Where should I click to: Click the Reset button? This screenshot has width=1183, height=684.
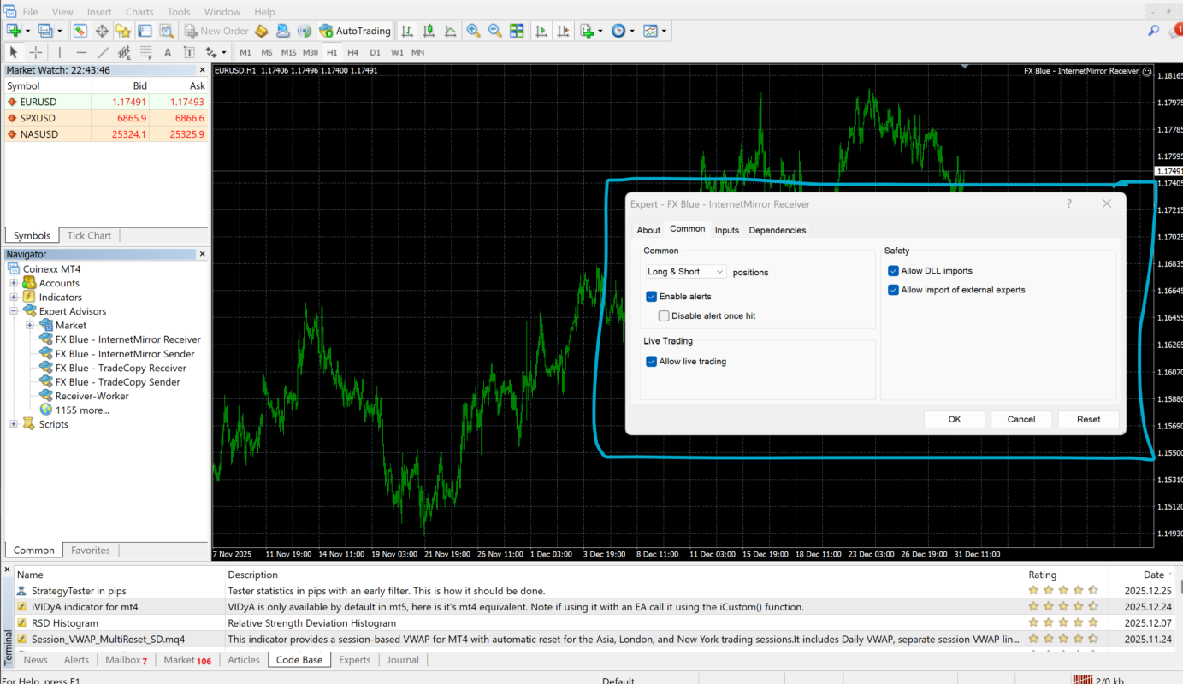(1088, 419)
